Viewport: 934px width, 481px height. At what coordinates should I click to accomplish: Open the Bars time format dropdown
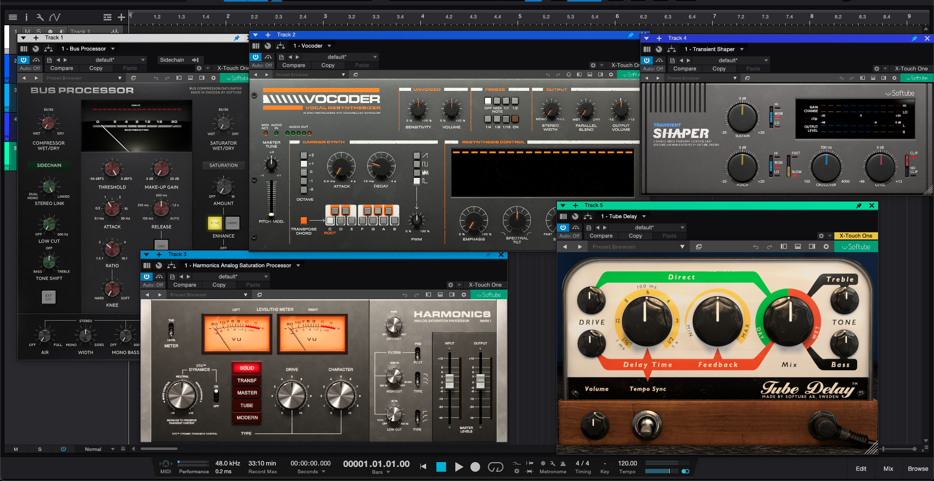point(381,472)
